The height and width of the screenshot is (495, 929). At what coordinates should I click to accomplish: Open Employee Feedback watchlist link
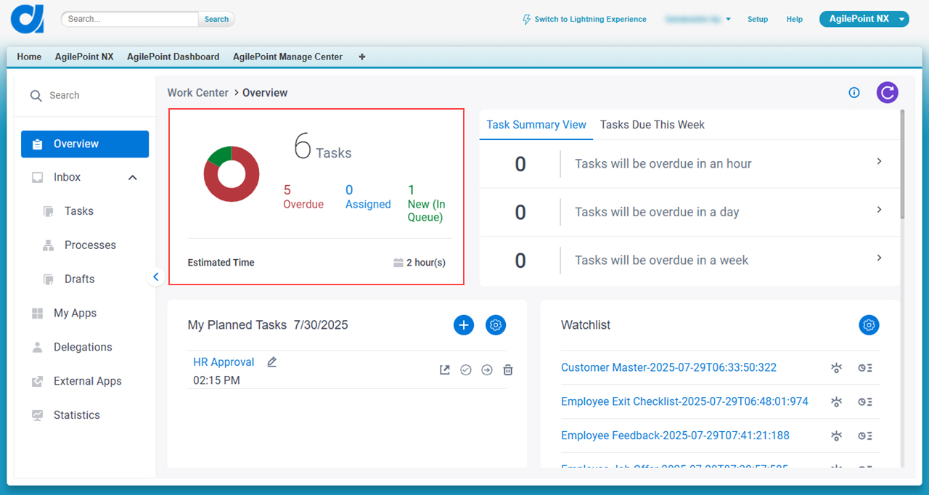point(675,436)
